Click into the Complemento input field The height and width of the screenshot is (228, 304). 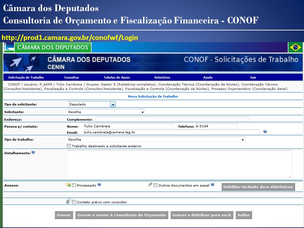click(173, 119)
